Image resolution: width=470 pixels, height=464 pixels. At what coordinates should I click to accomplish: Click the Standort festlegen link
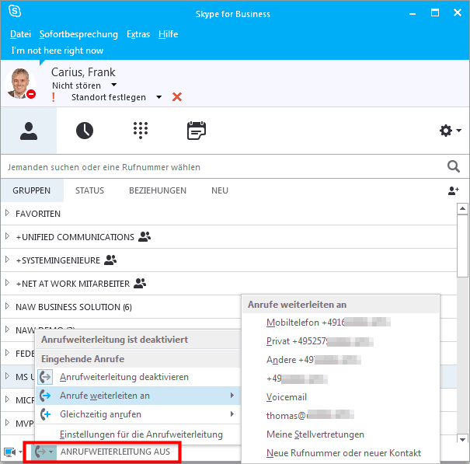click(x=109, y=97)
